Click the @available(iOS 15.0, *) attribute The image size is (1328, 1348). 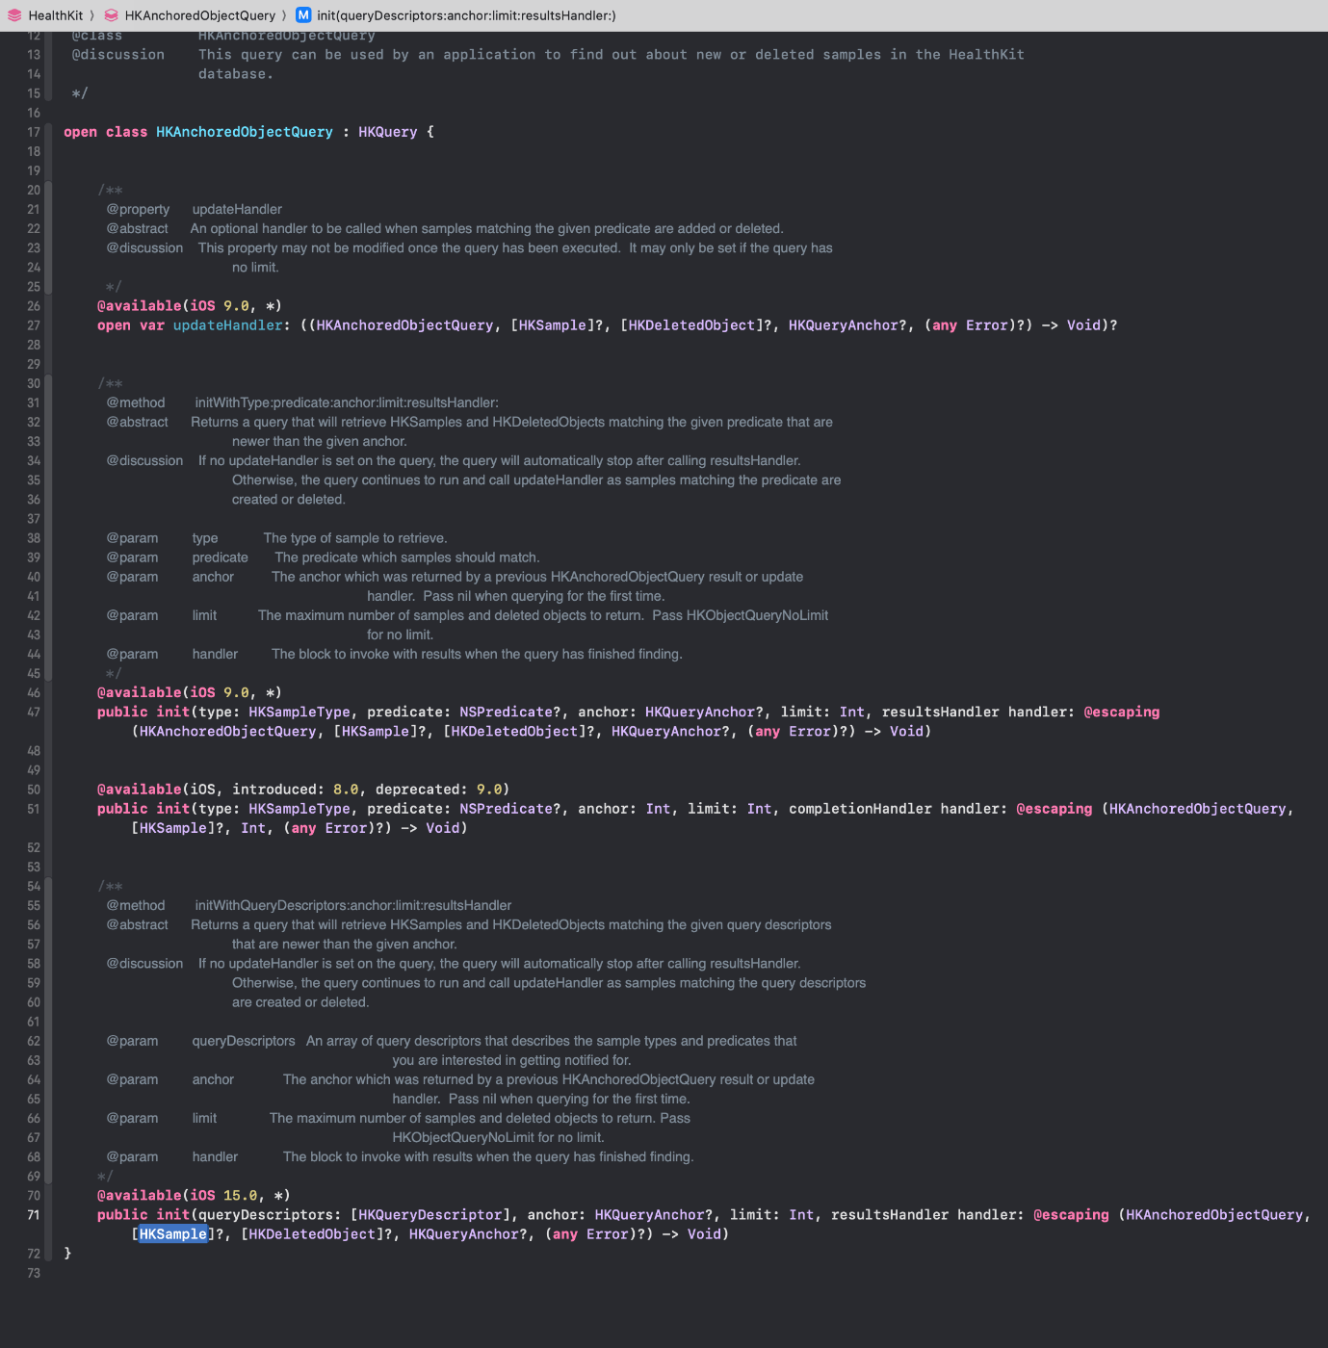[x=194, y=1196]
